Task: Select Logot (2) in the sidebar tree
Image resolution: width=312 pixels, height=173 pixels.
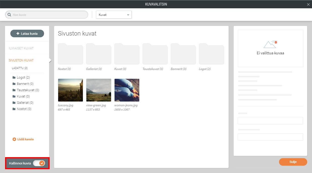Action: pos(23,78)
